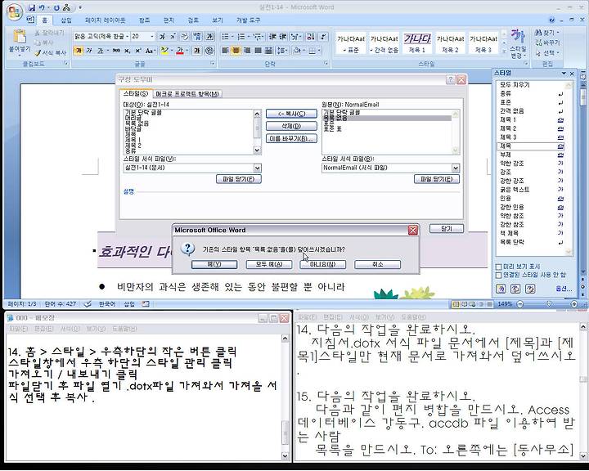This screenshot has height=471, width=589.
Task: Apply the 제목 2 style from gallery
Action: 450,43
